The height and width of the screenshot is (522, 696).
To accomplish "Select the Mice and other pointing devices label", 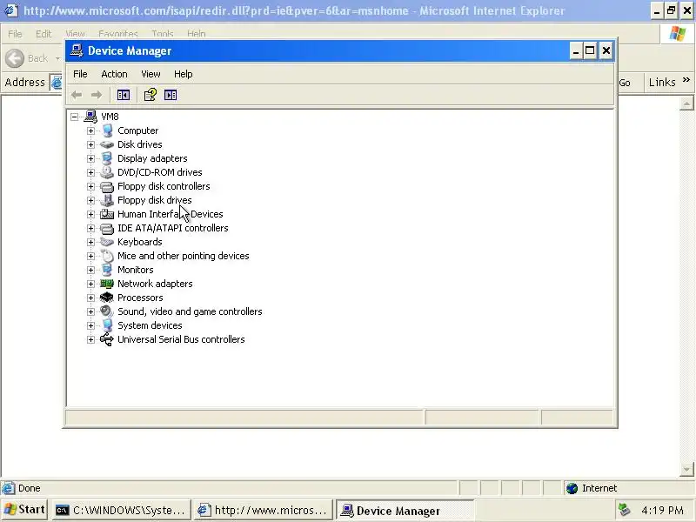I will [x=183, y=256].
